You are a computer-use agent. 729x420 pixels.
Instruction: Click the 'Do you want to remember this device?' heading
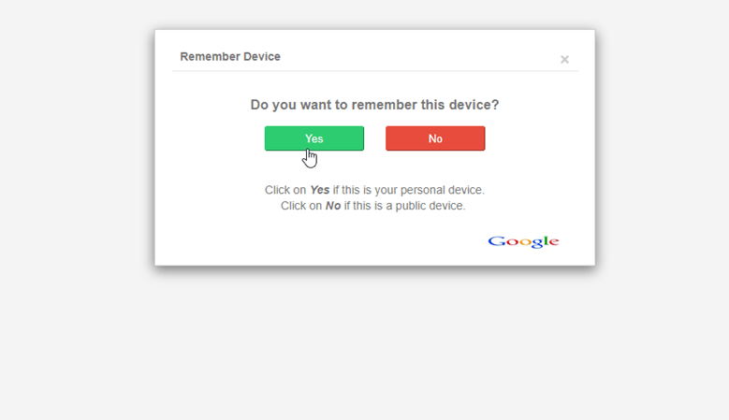tap(374, 105)
